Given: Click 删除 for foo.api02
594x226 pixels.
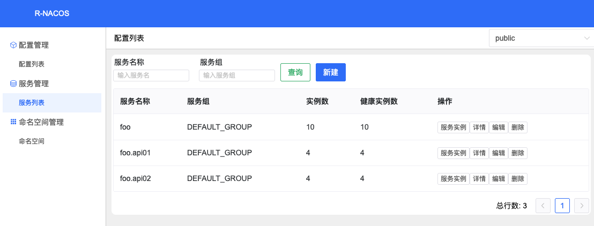Looking at the screenshot, I should click(x=518, y=179).
